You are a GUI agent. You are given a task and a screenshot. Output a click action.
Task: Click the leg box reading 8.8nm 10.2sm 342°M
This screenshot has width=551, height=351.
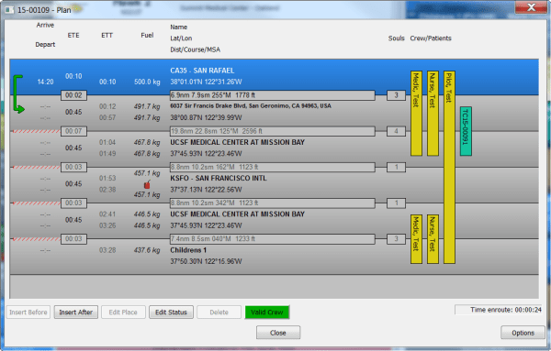tap(273, 203)
